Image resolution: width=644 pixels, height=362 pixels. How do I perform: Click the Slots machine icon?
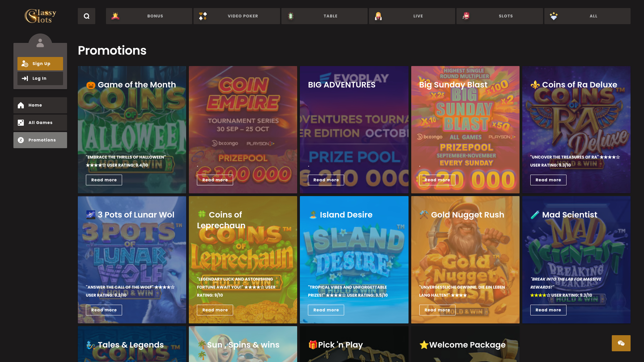pyautogui.click(x=466, y=16)
